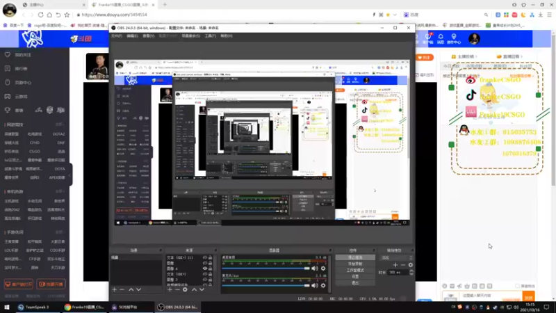Viewport: 556px width, 313px height.
Task: Open desktop audio settings gear in mixer
Action: tap(323, 268)
